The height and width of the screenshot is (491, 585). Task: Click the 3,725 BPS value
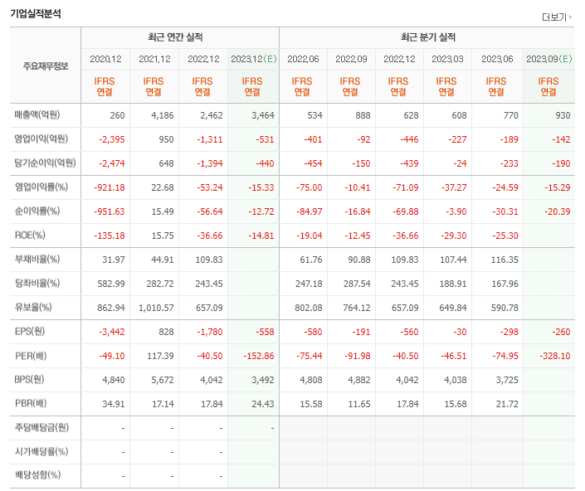[x=507, y=380]
